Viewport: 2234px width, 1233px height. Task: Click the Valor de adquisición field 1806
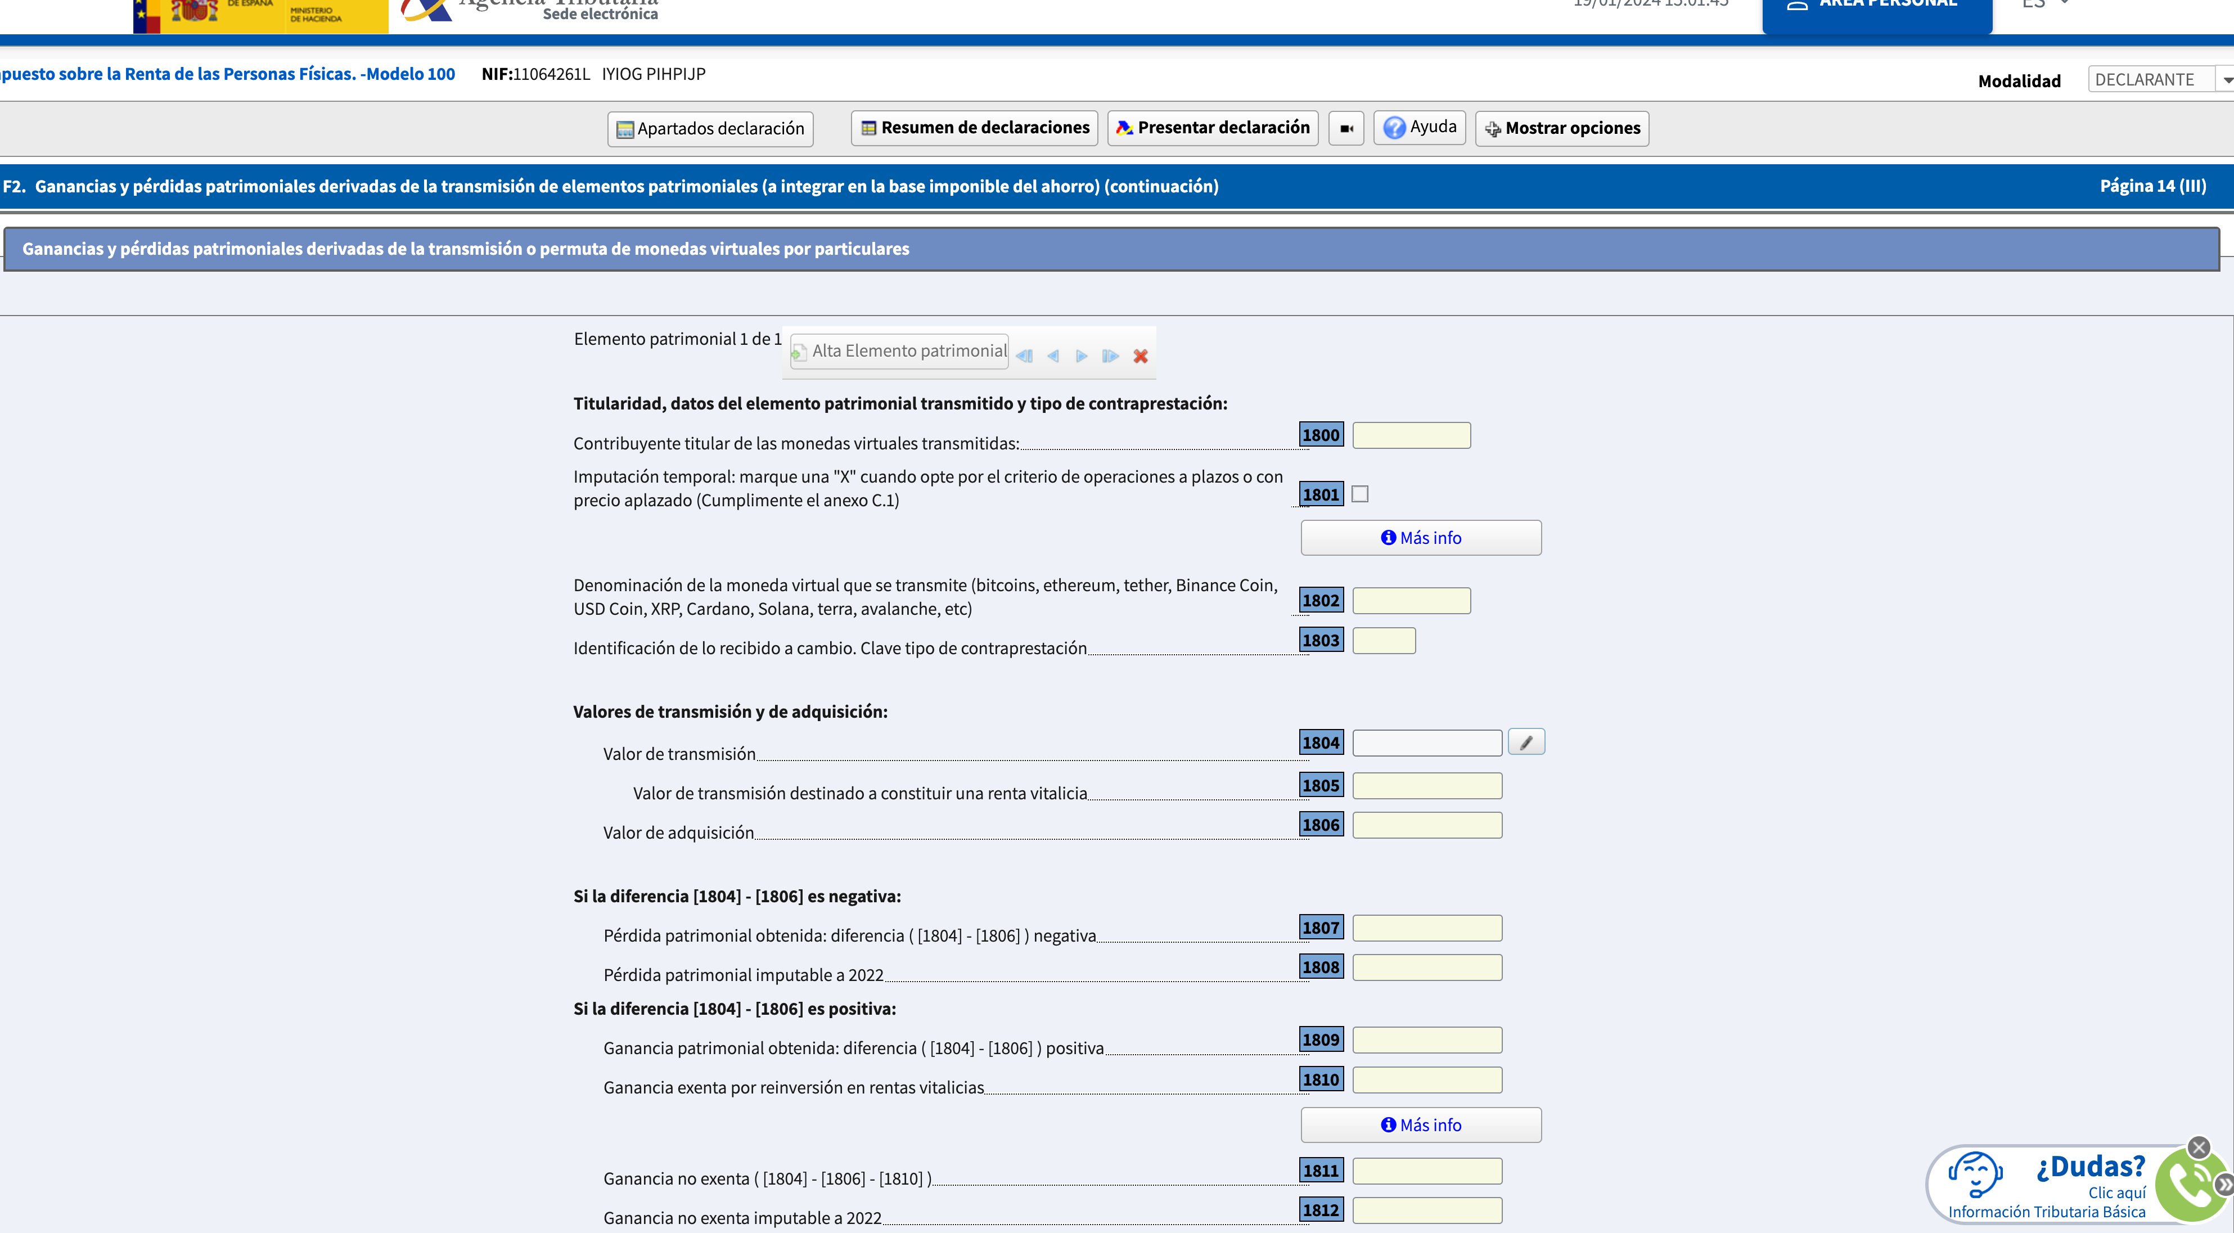pos(1426,825)
